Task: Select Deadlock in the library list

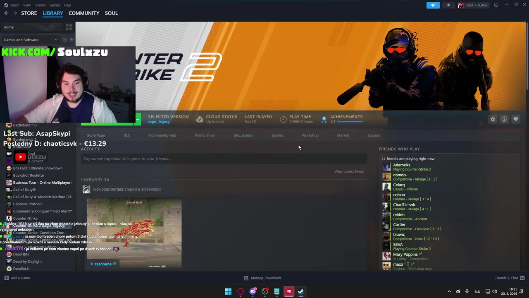Action: point(21,269)
